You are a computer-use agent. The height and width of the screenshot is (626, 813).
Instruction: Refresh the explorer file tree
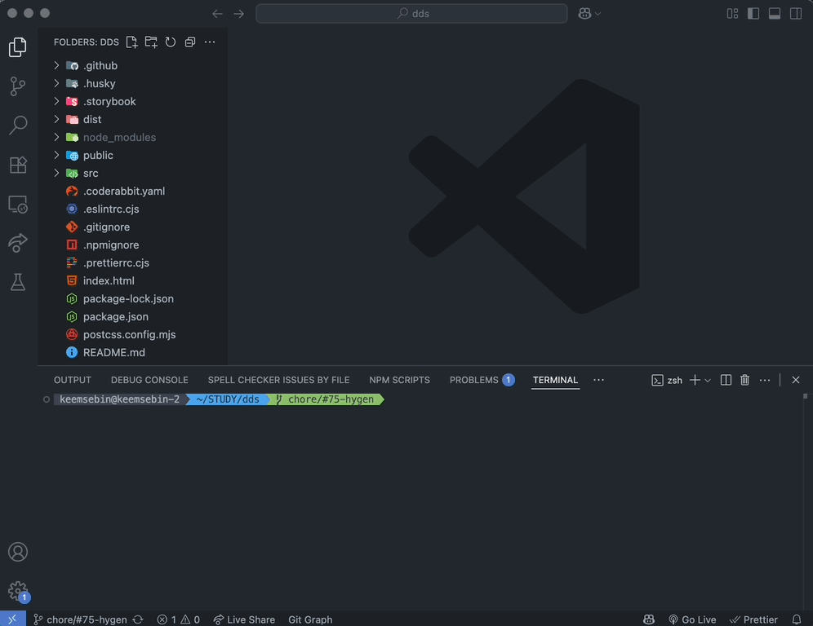(171, 42)
